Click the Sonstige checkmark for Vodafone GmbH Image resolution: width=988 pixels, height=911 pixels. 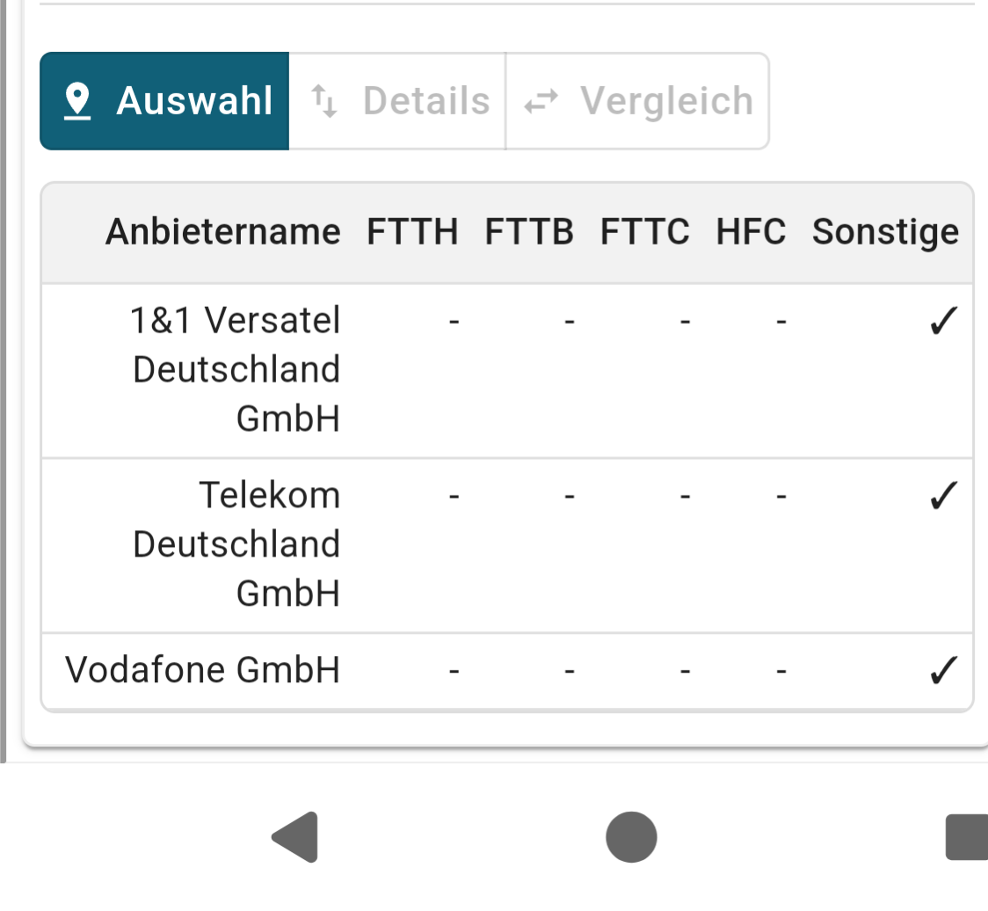pos(941,672)
